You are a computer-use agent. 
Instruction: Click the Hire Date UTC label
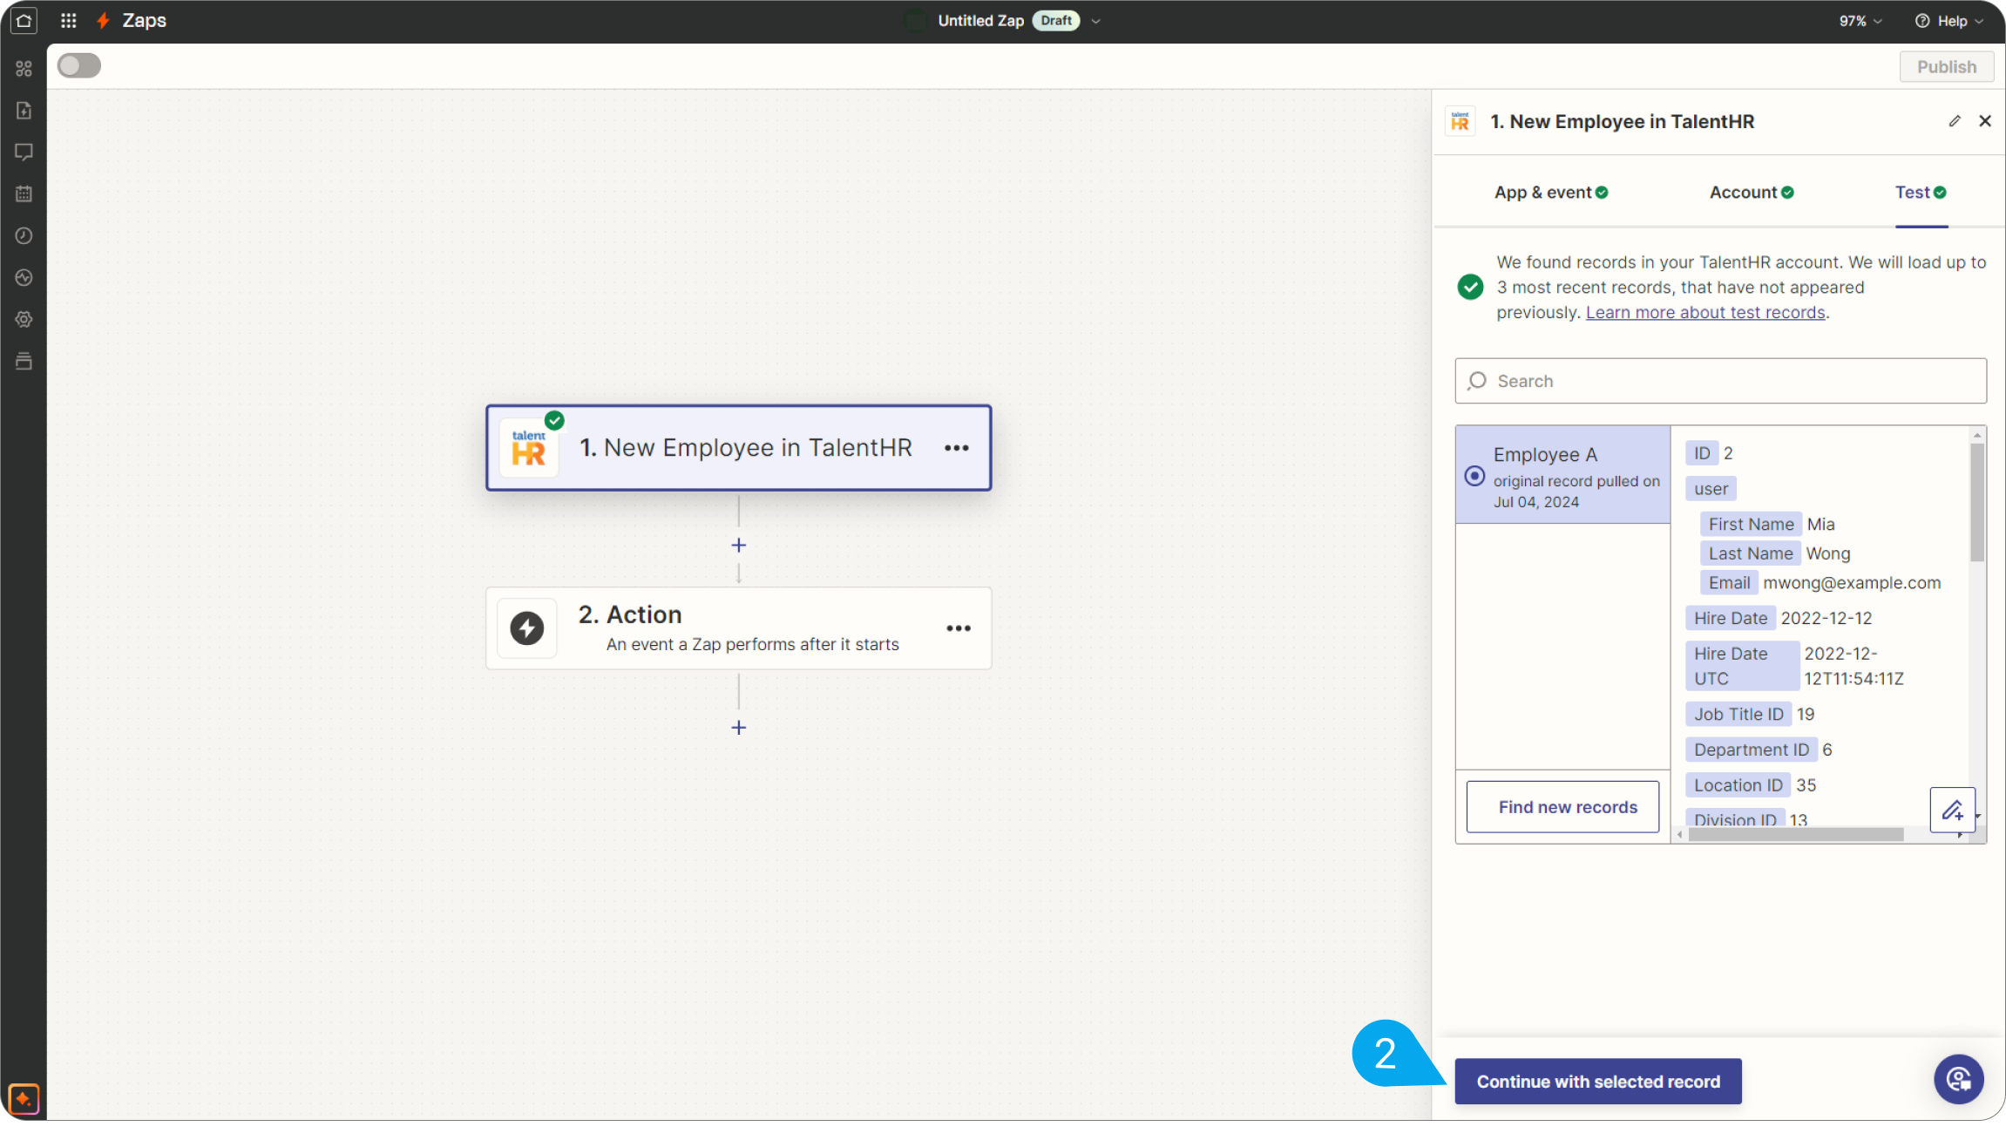1741,666
